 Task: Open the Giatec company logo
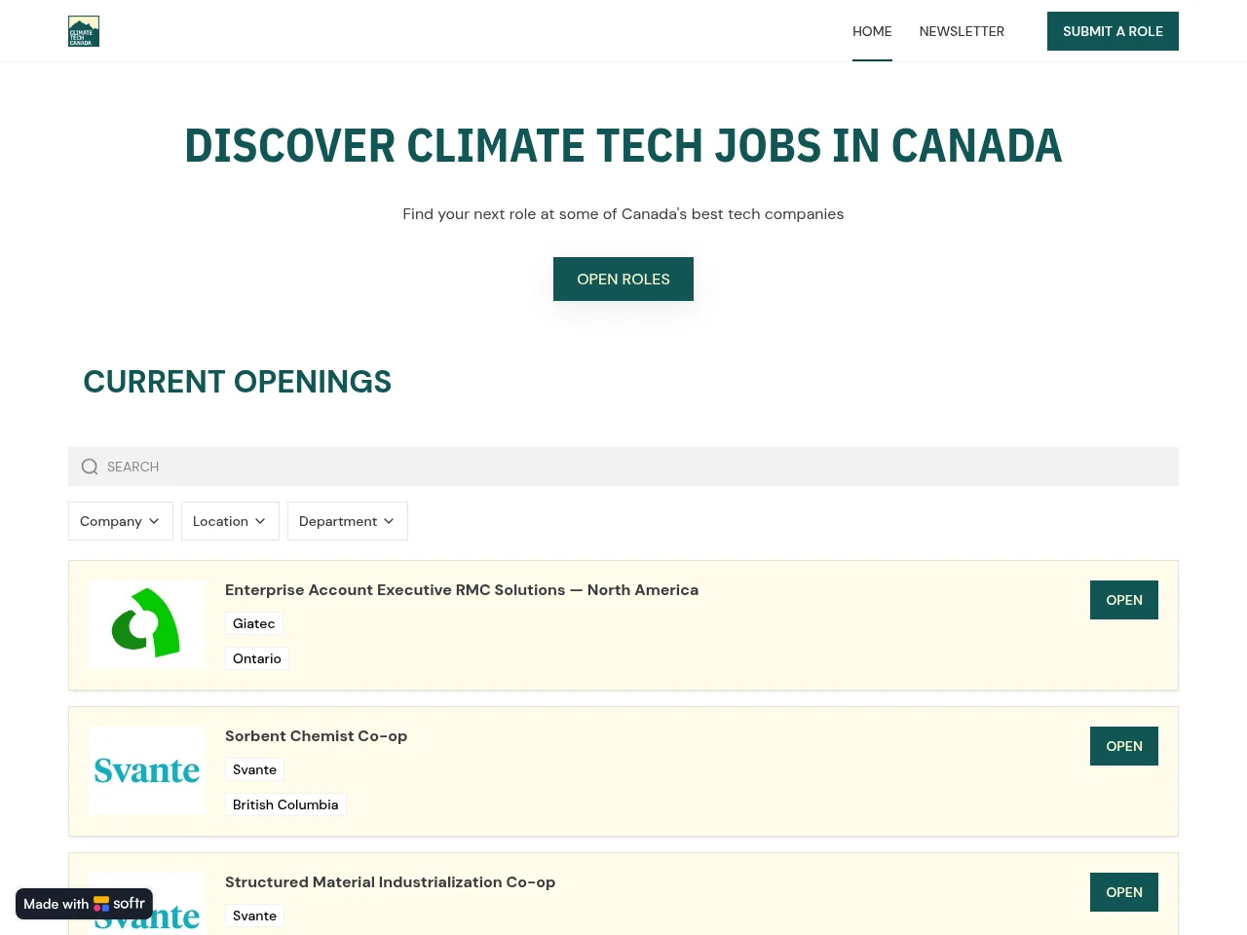(147, 624)
